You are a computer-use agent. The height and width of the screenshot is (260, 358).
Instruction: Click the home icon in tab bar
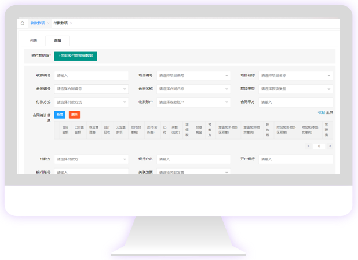(x=23, y=24)
